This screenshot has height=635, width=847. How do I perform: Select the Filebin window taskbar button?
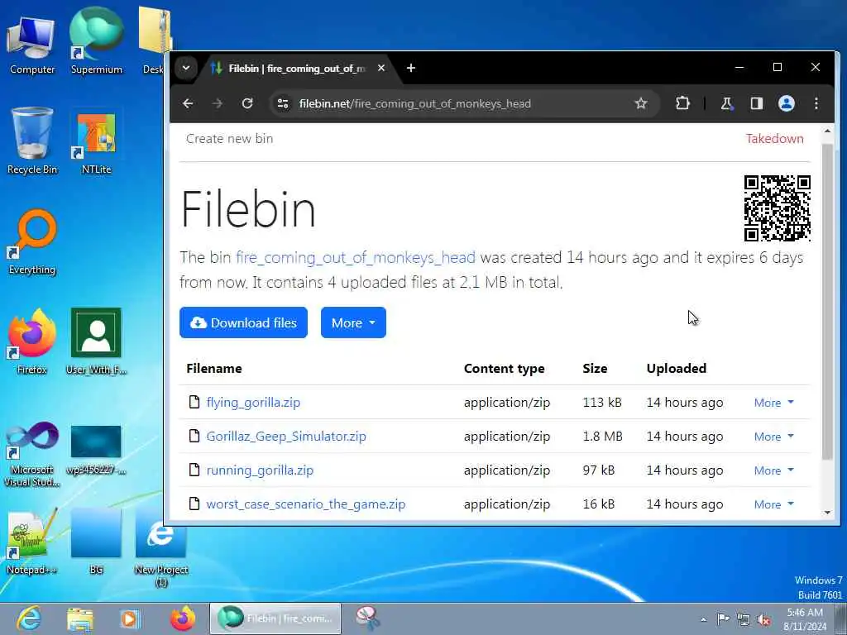click(275, 618)
